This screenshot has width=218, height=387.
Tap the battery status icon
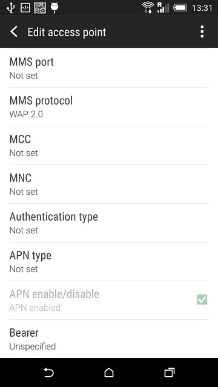(180, 8)
